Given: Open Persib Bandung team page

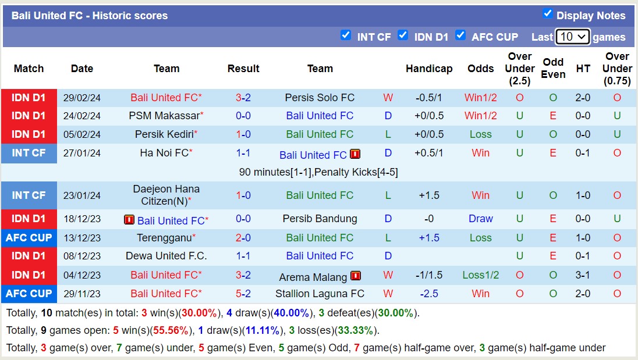Looking at the screenshot, I should click(320, 219).
